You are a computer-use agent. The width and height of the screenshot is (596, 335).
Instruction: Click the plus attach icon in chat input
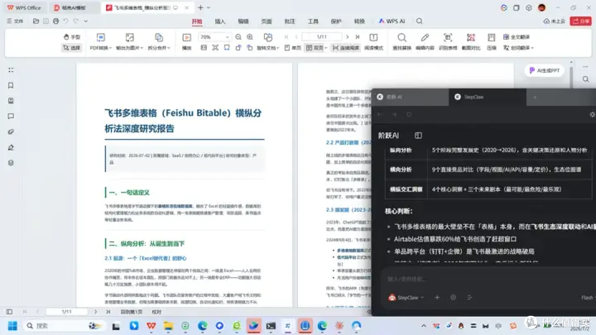tap(437, 298)
